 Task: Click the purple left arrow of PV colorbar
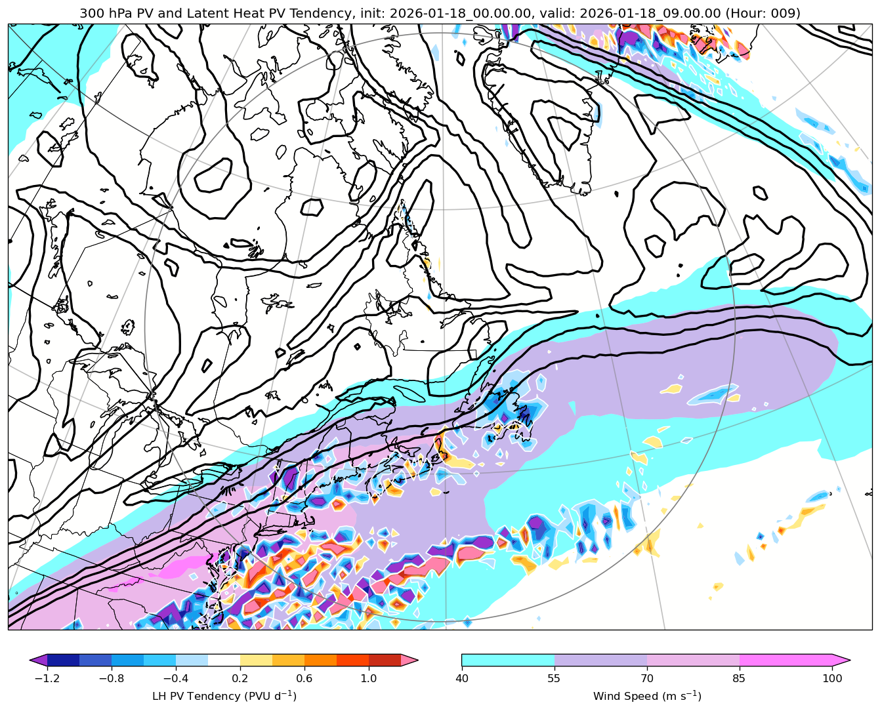pos(39,660)
